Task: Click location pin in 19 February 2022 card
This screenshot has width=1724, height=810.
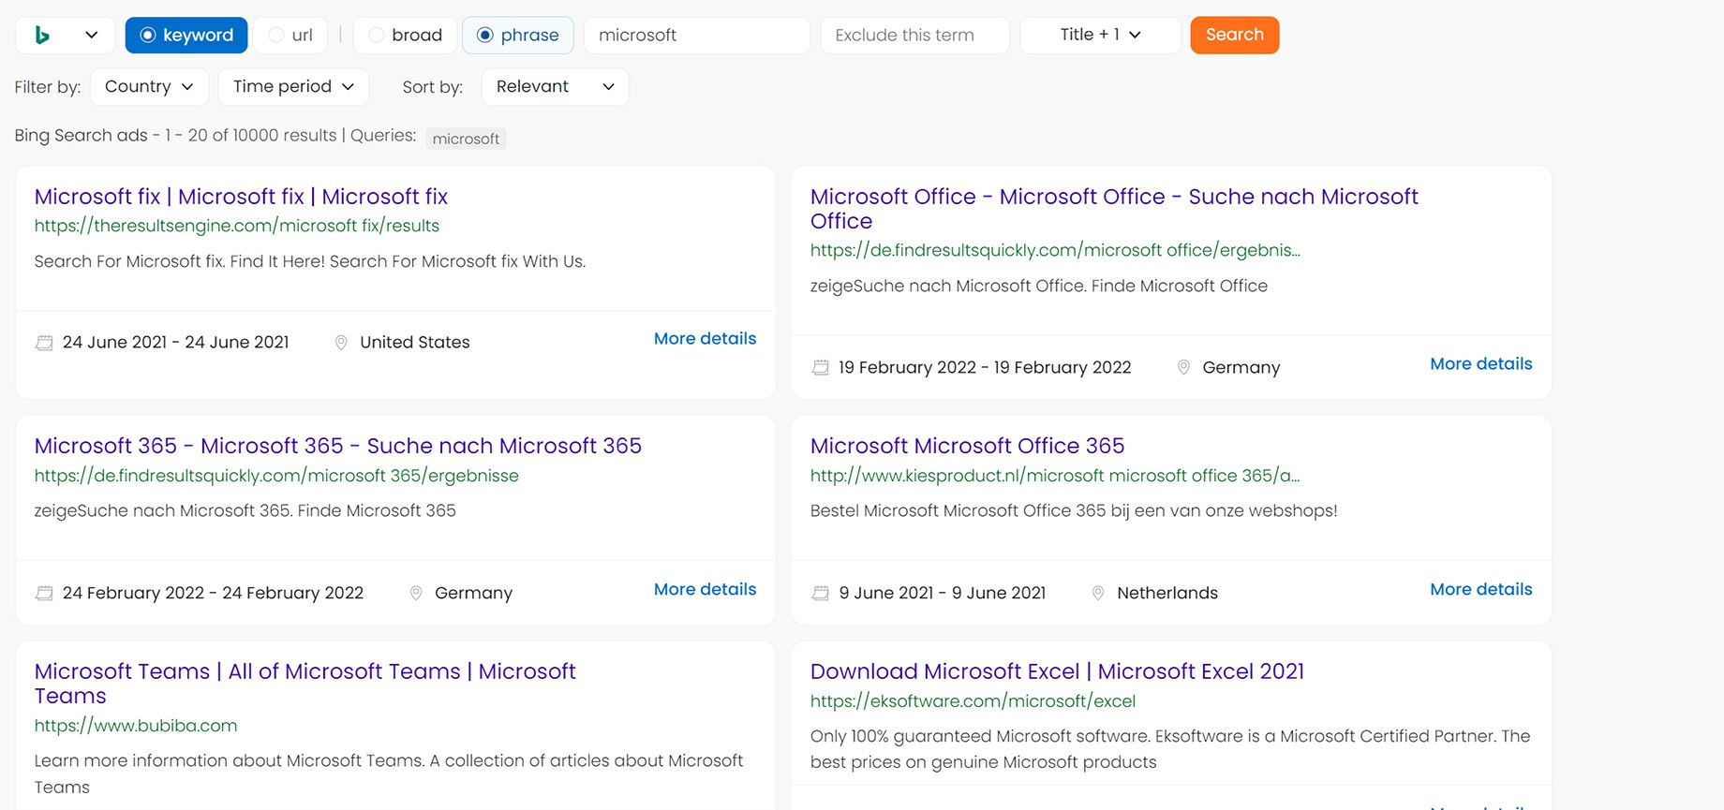Action: (1183, 368)
